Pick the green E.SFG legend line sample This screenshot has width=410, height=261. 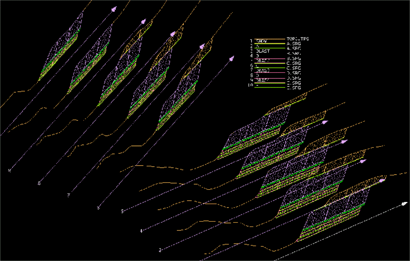[270, 88]
